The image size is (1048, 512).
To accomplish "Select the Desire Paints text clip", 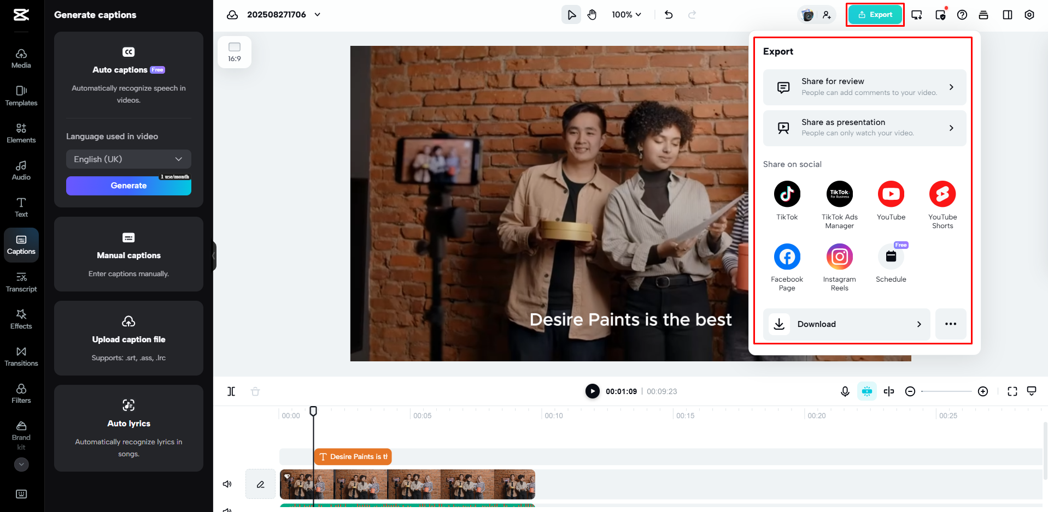I will 353,457.
